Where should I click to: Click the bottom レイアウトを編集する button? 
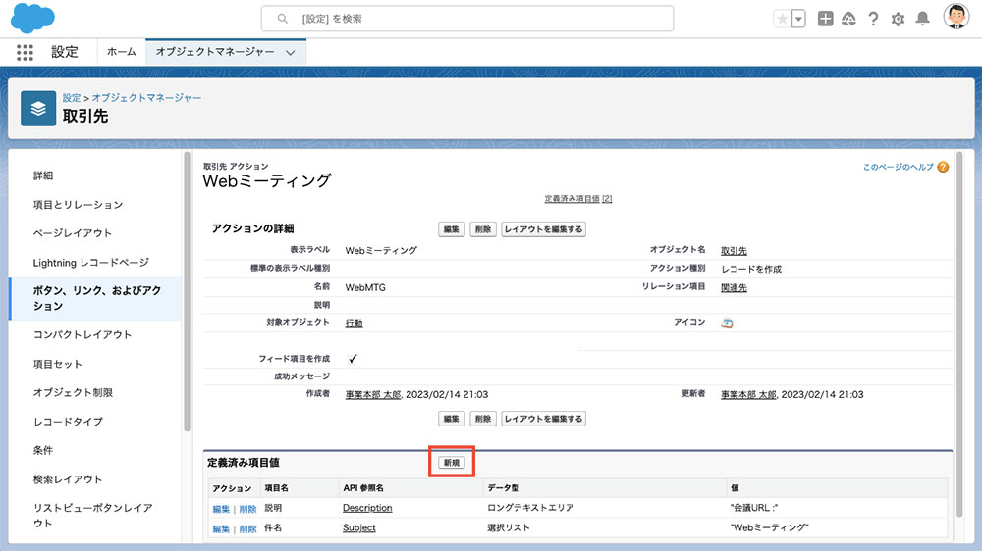point(544,419)
